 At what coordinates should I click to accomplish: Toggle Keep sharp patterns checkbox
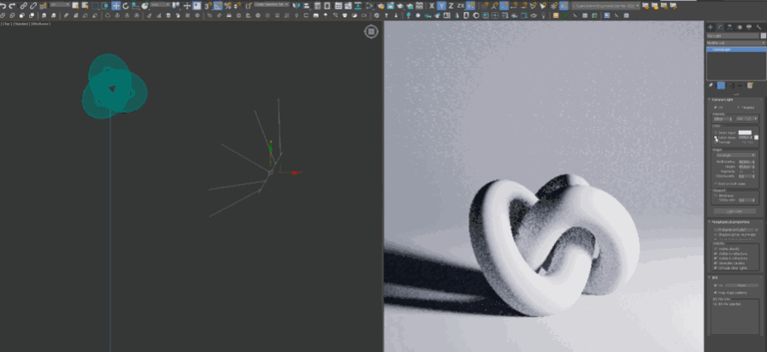[x=717, y=293]
